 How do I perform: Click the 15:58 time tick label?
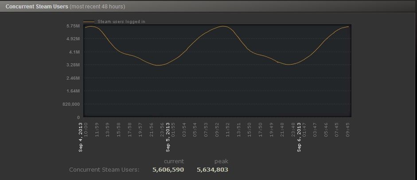pyautogui.click(x=119, y=130)
